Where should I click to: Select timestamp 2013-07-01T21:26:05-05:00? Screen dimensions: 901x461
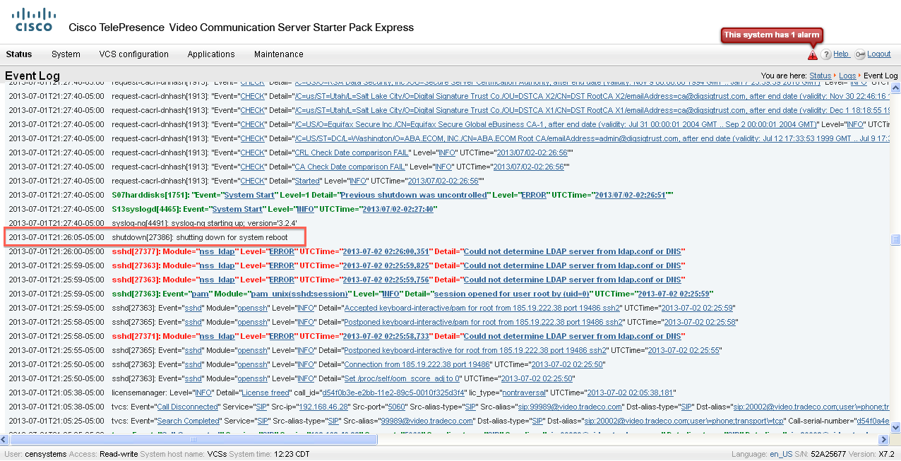click(56, 237)
